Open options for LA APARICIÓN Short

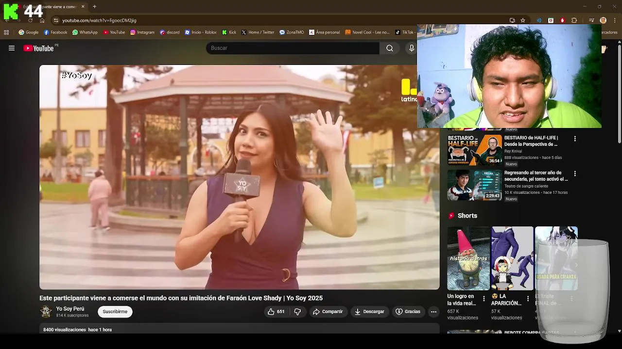(x=528, y=299)
